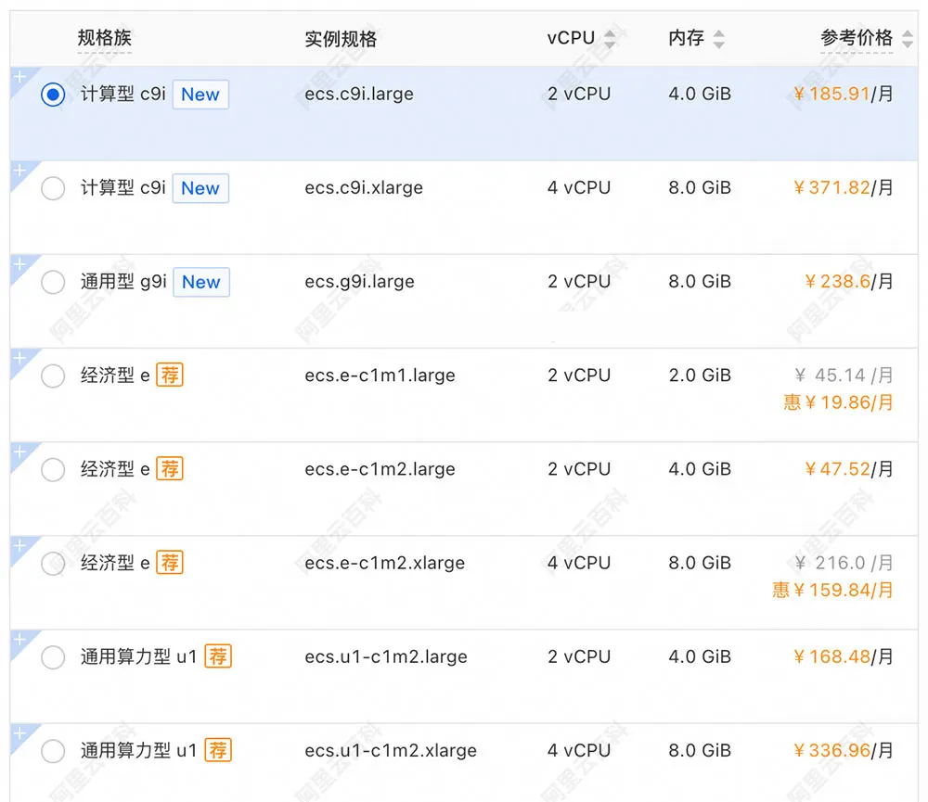Click the discounted price ¥19.86/月
Viewport: 928px width, 802px height.
pyautogui.click(x=839, y=402)
